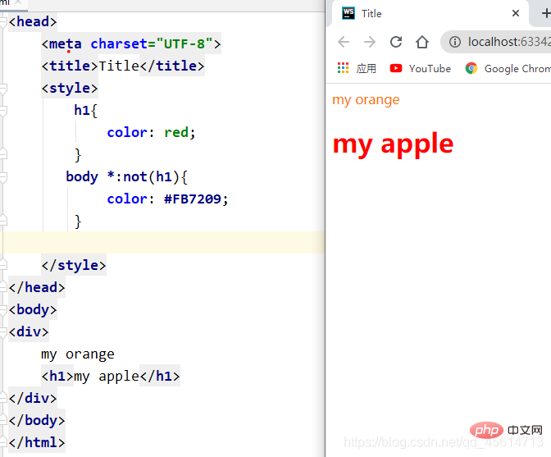
Task: Reload the localhost page
Action: click(x=396, y=42)
